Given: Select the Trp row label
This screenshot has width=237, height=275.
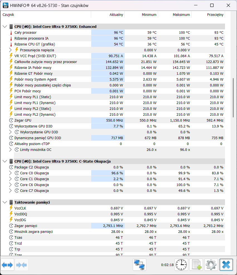Looking at the screenshot, I should tap(17, 249).
